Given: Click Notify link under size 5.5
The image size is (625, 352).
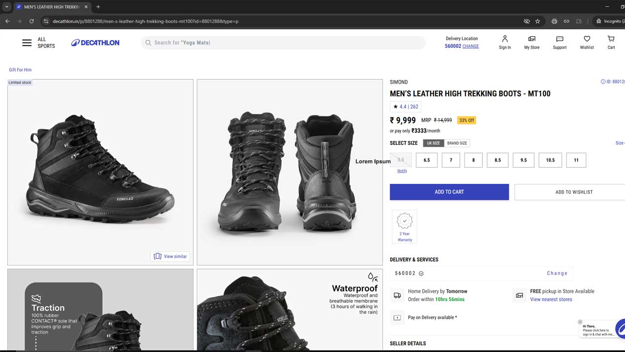Looking at the screenshot, I should coord(402,171).
